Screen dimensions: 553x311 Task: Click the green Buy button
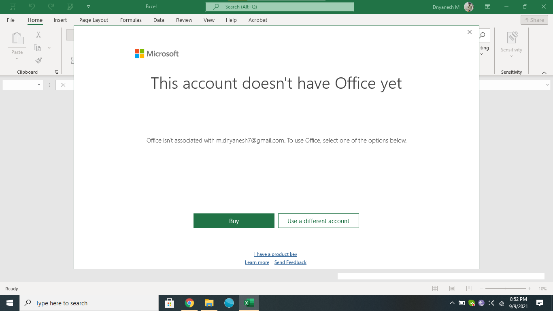pyautogui.click(x=234, y=221)
